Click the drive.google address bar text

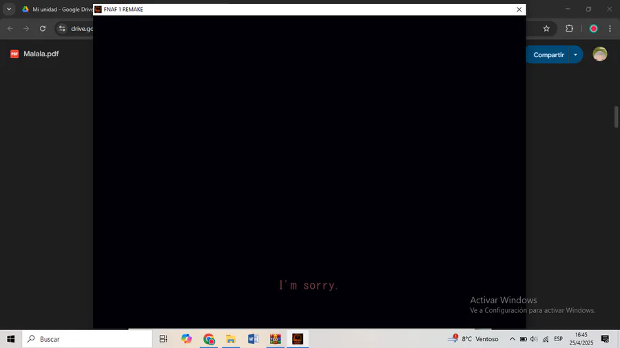(82, 29)
